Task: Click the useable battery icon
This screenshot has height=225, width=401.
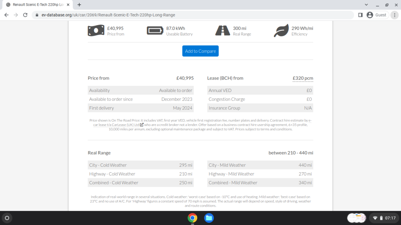Action: [x=155, y=31]
